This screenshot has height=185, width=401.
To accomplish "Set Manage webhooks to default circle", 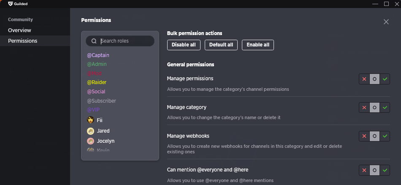I will pyautogui.click(x=375, y=136).
